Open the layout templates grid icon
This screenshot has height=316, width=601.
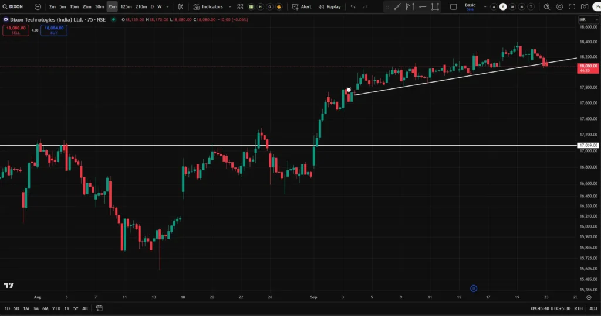[240, 6]
